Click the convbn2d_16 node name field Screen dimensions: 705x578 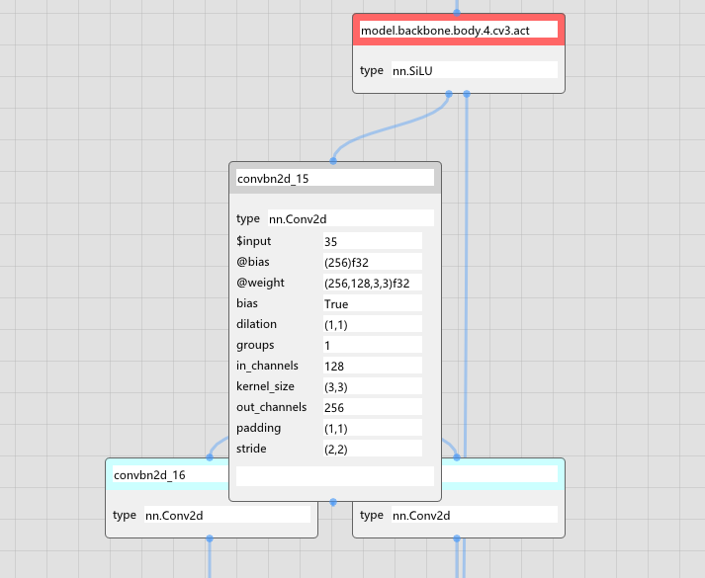(171, 474)
